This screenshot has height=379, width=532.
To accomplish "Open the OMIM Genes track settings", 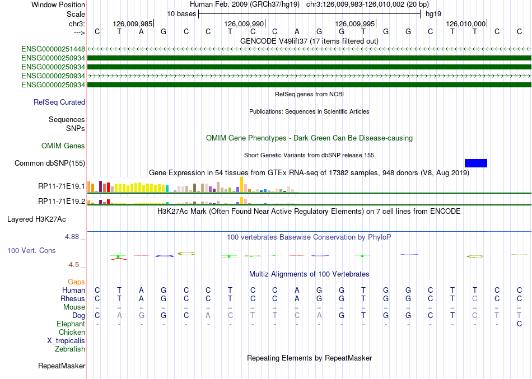I will [x=63, y=146].
